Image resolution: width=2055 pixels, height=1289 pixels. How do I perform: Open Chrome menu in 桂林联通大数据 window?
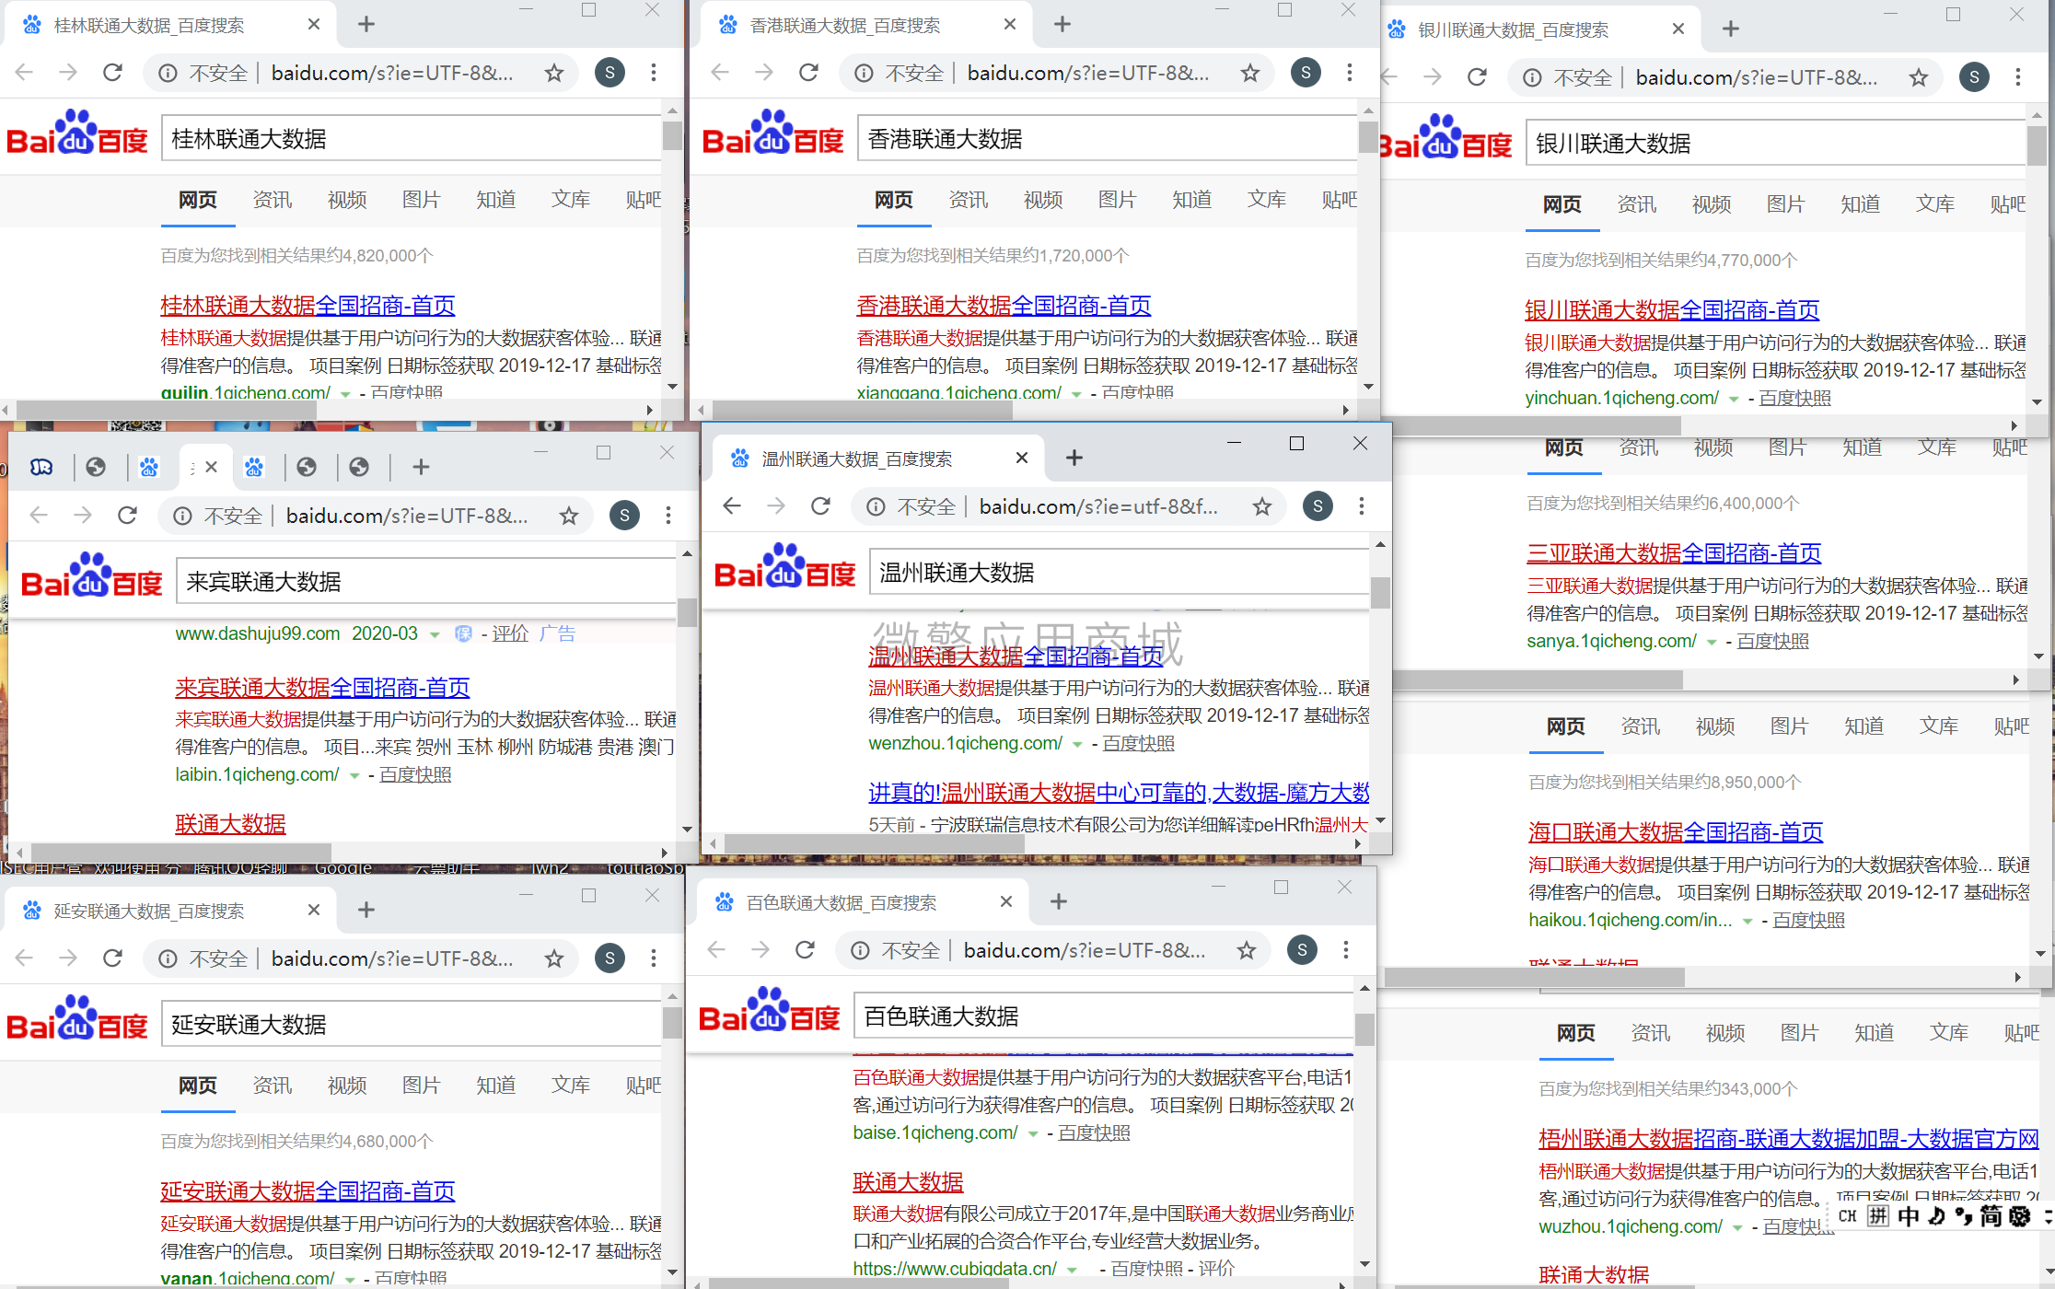654,73
